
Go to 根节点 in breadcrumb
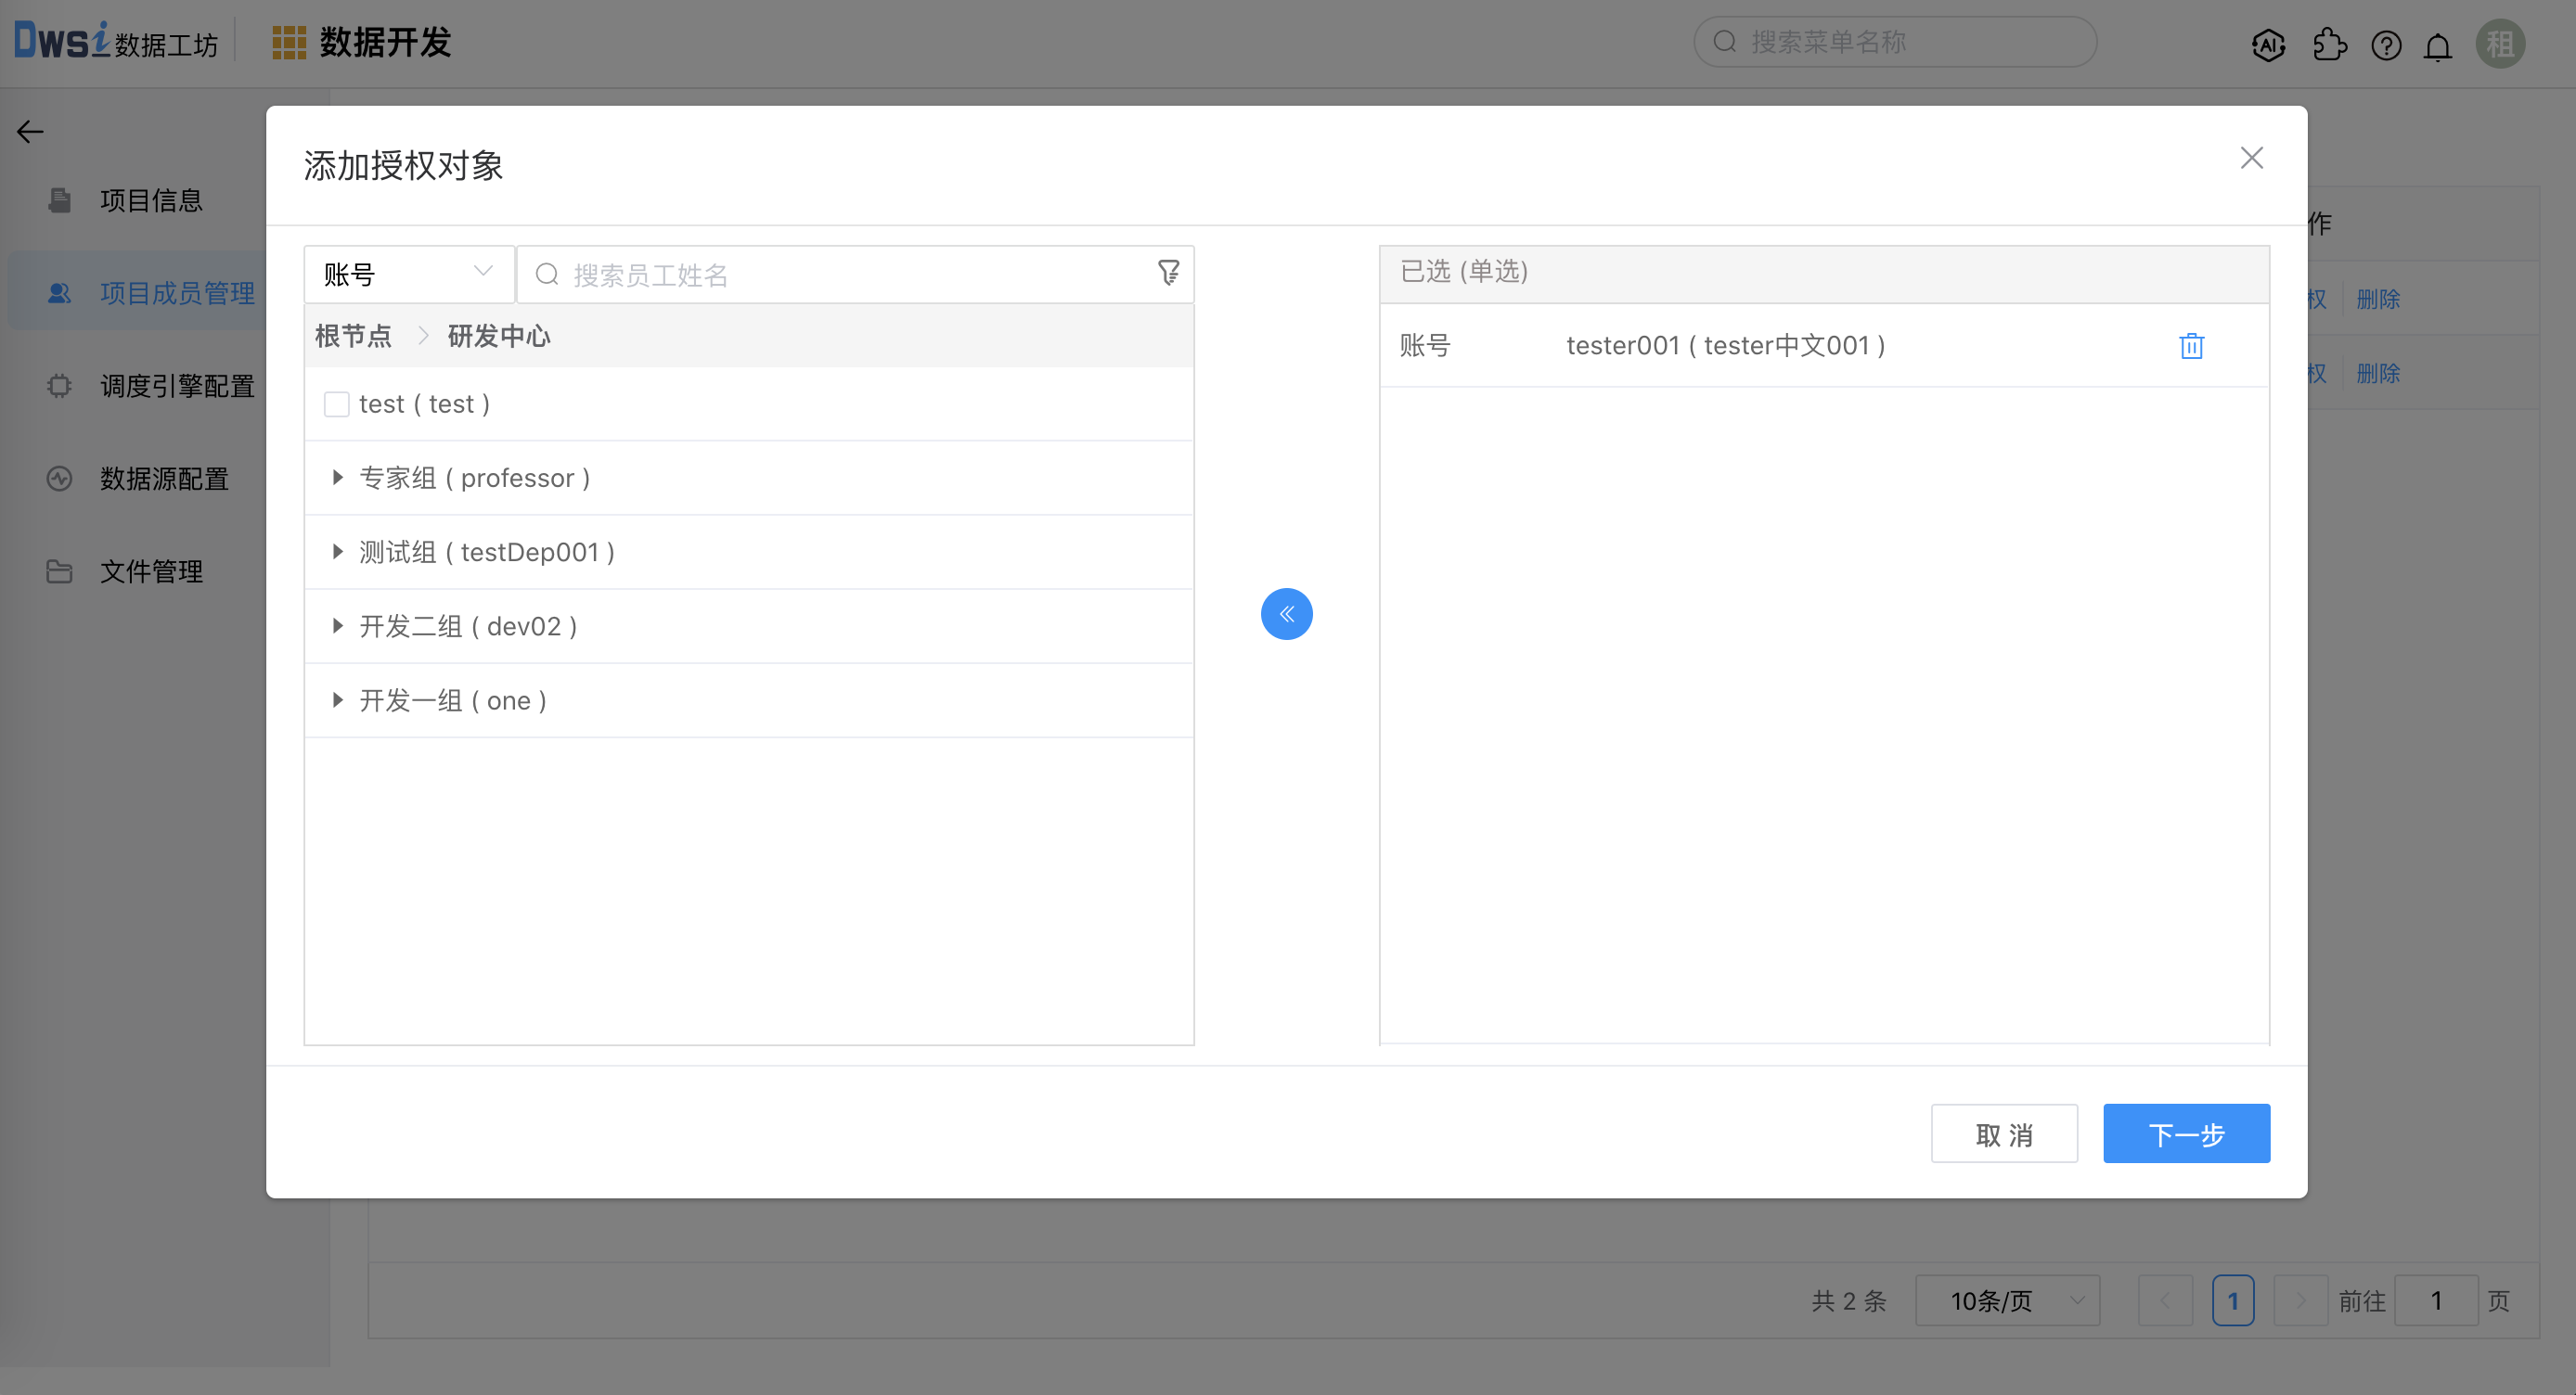click(353, 336)
